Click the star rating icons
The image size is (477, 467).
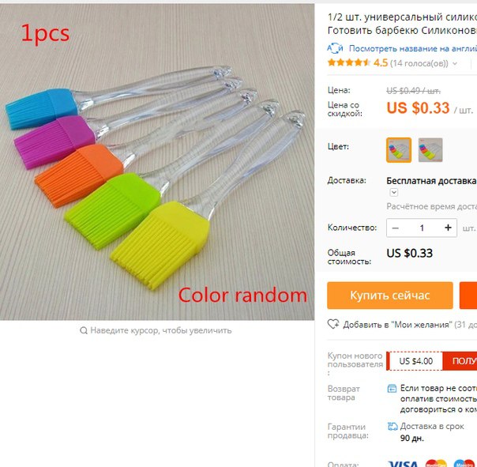(349, 62)
